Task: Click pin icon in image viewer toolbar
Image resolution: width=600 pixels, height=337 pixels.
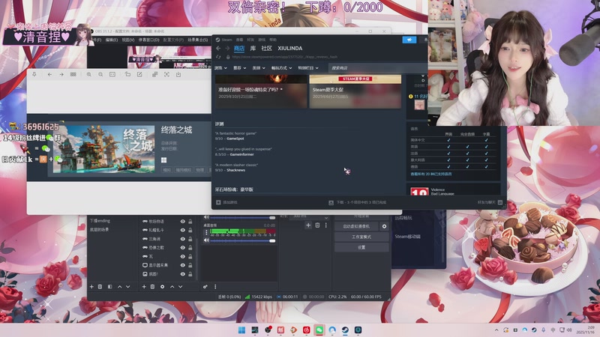Action: click(34, 74)
